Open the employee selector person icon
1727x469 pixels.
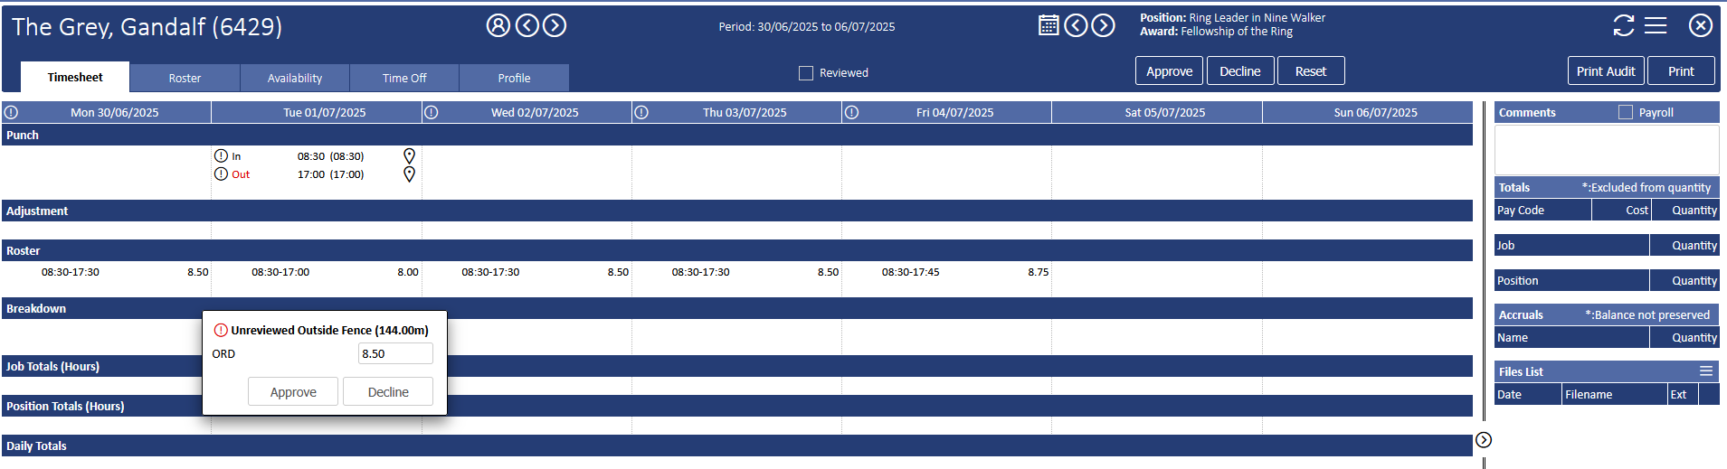point(498,25)
